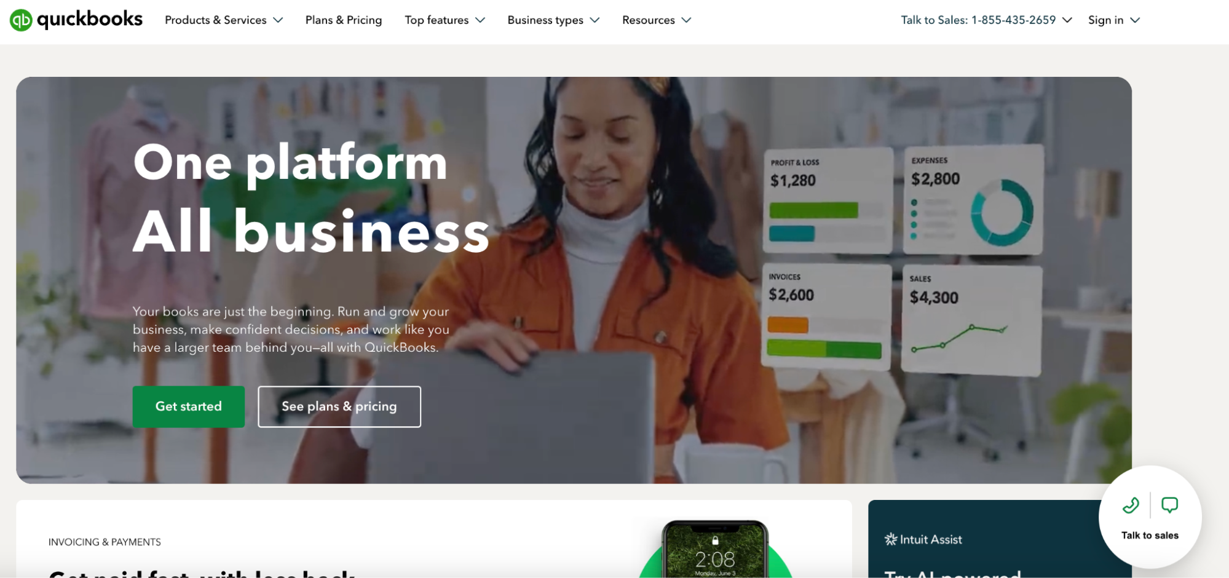Expand Talk to Sales phone number chevron
Viewport: 1229px width, 578px height.
[x=1067, y=20]
